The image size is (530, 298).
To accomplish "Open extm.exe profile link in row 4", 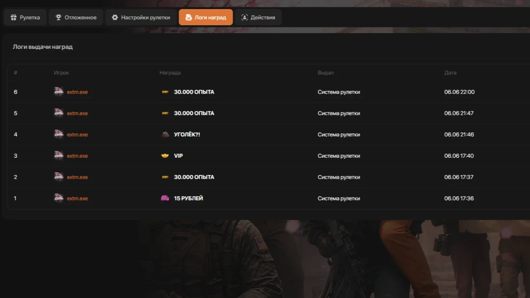I will (77, 135).
